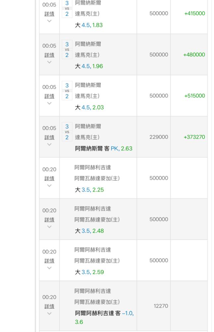Expand chevron in the 大 4.5, 2.03 row
The height and width of the screenshot is (332, 214).
(x=49, y=104)
